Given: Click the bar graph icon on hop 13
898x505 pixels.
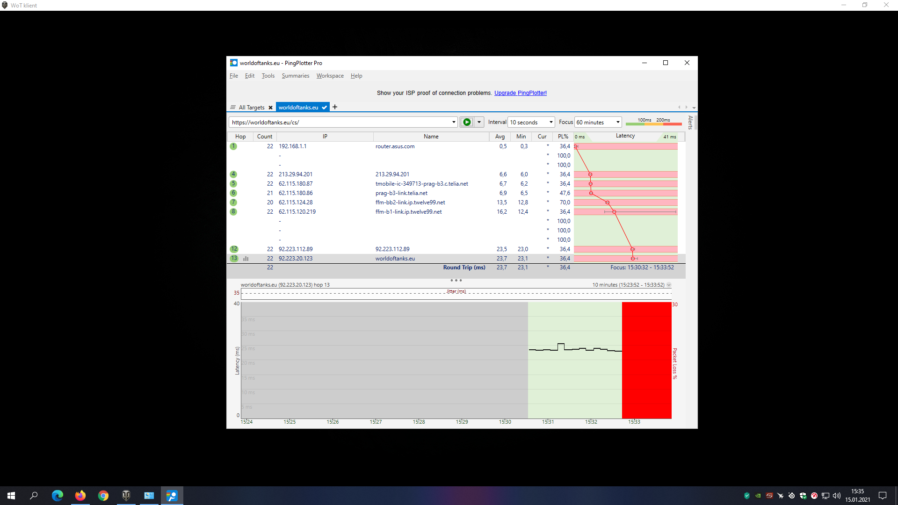Looking at the screenshot, I should tap(246, 259).
